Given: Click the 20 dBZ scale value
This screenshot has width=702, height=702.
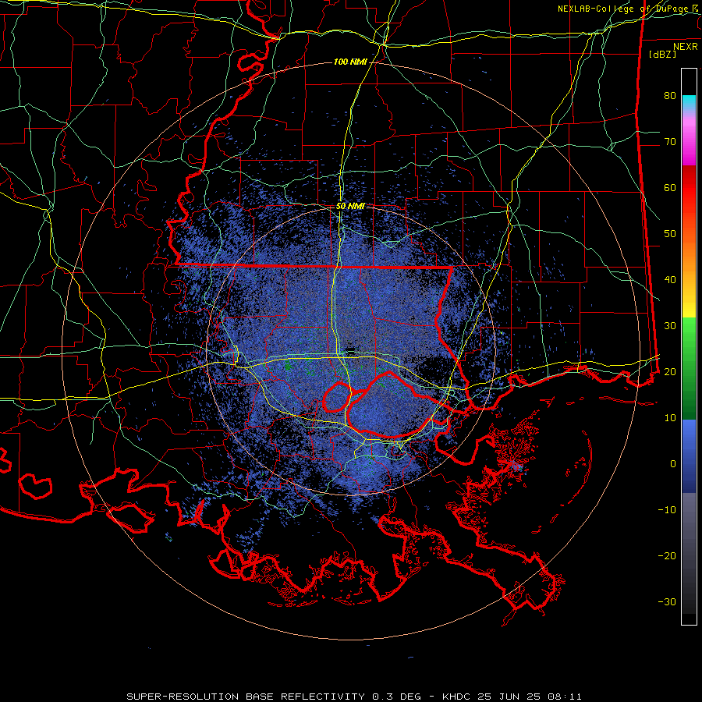Looking at the screenshot, I should (x=670, y=371).
